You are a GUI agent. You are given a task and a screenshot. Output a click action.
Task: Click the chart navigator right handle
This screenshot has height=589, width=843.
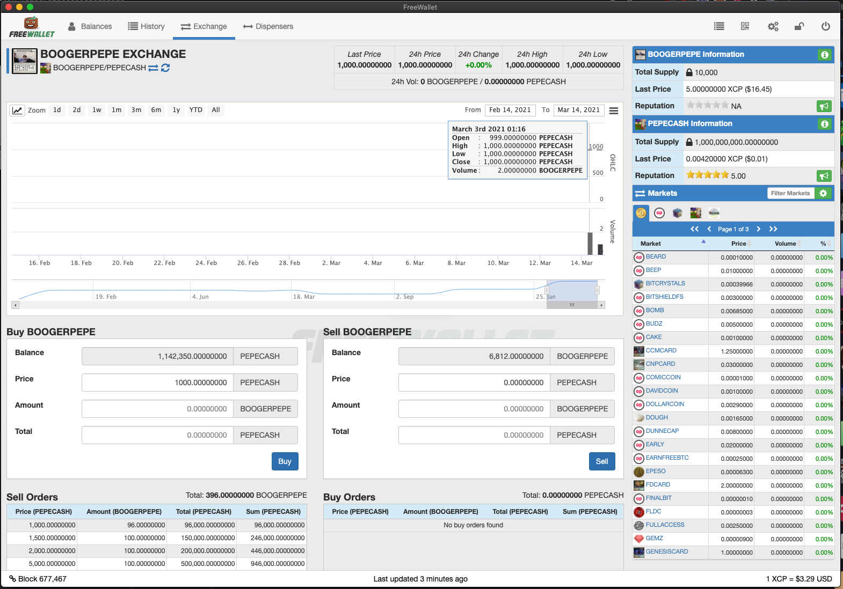[x=597, y=290]
